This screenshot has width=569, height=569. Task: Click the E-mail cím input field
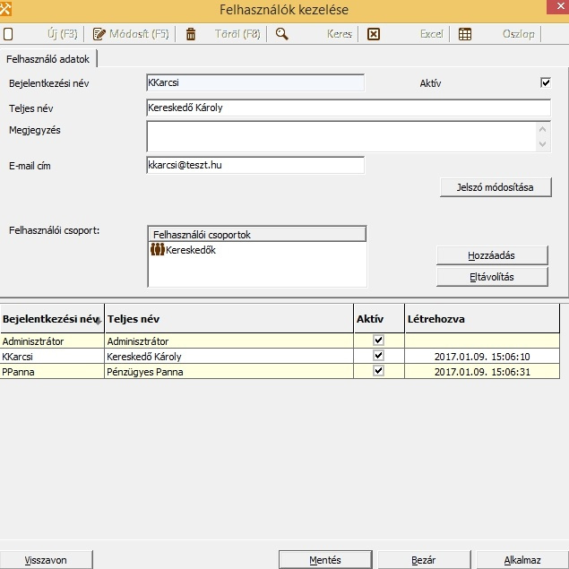254,165
